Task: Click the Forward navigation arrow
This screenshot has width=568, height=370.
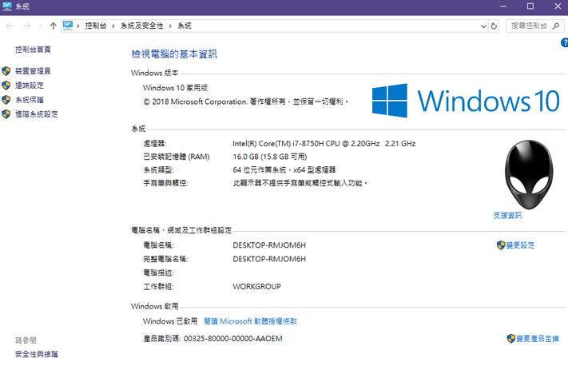Action: [27, 26]
